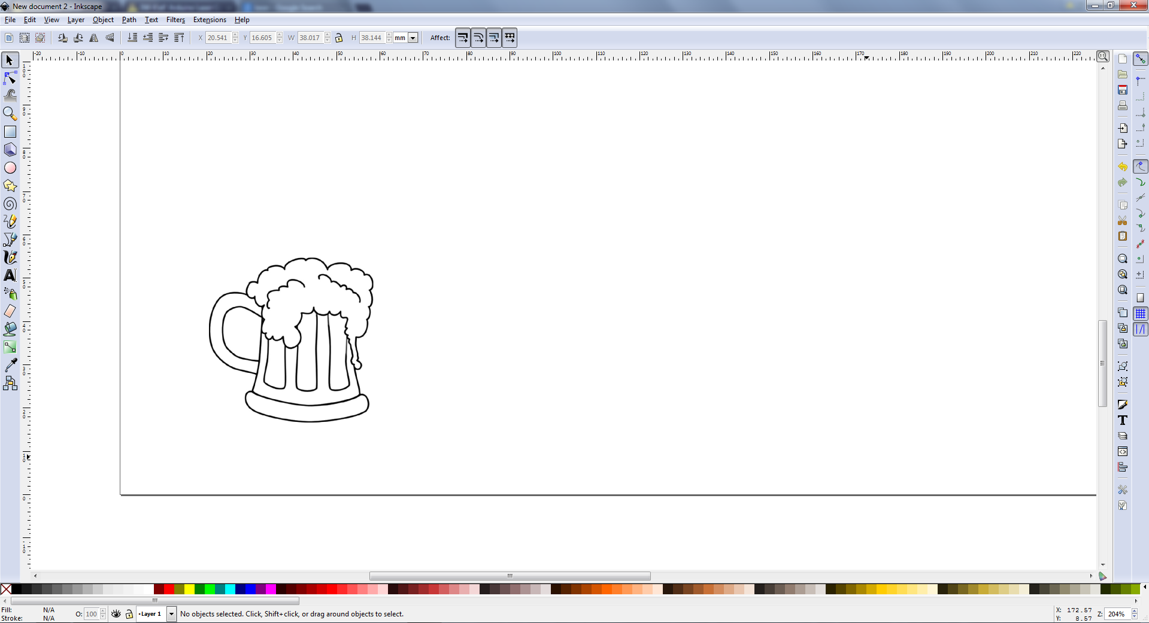
Task: Open the Layer 1 selector dropdown
Action: click(171, 614)
